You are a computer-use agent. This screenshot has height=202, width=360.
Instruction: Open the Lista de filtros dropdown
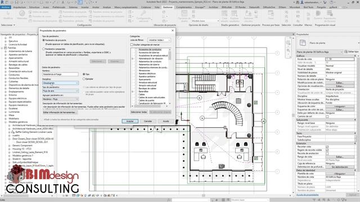click(x=159, y=40)
